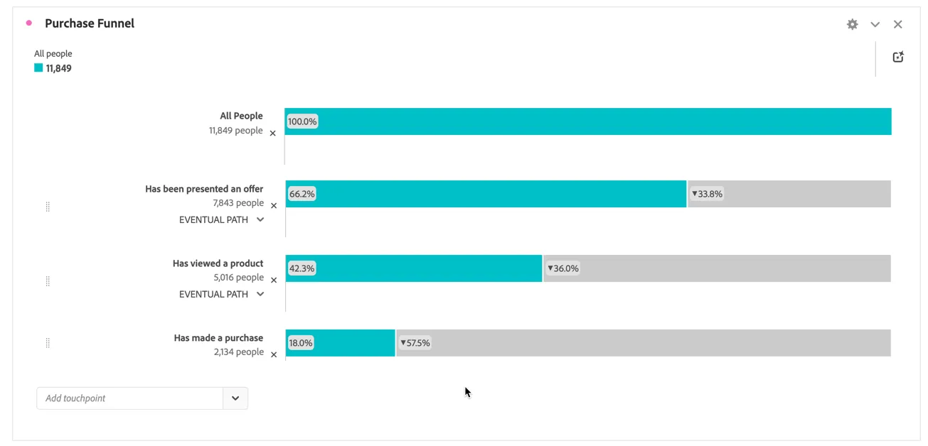Click the 'Has made a purchase' label
This screenshot has height=446, width=928.
click(x=218, y=338)
